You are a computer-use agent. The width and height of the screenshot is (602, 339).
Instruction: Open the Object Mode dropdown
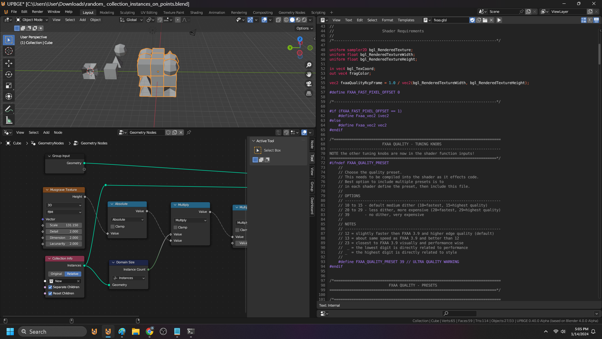32,20
